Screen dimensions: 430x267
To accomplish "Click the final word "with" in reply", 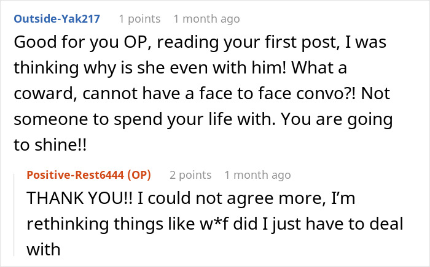I will (x=44, y=249).
